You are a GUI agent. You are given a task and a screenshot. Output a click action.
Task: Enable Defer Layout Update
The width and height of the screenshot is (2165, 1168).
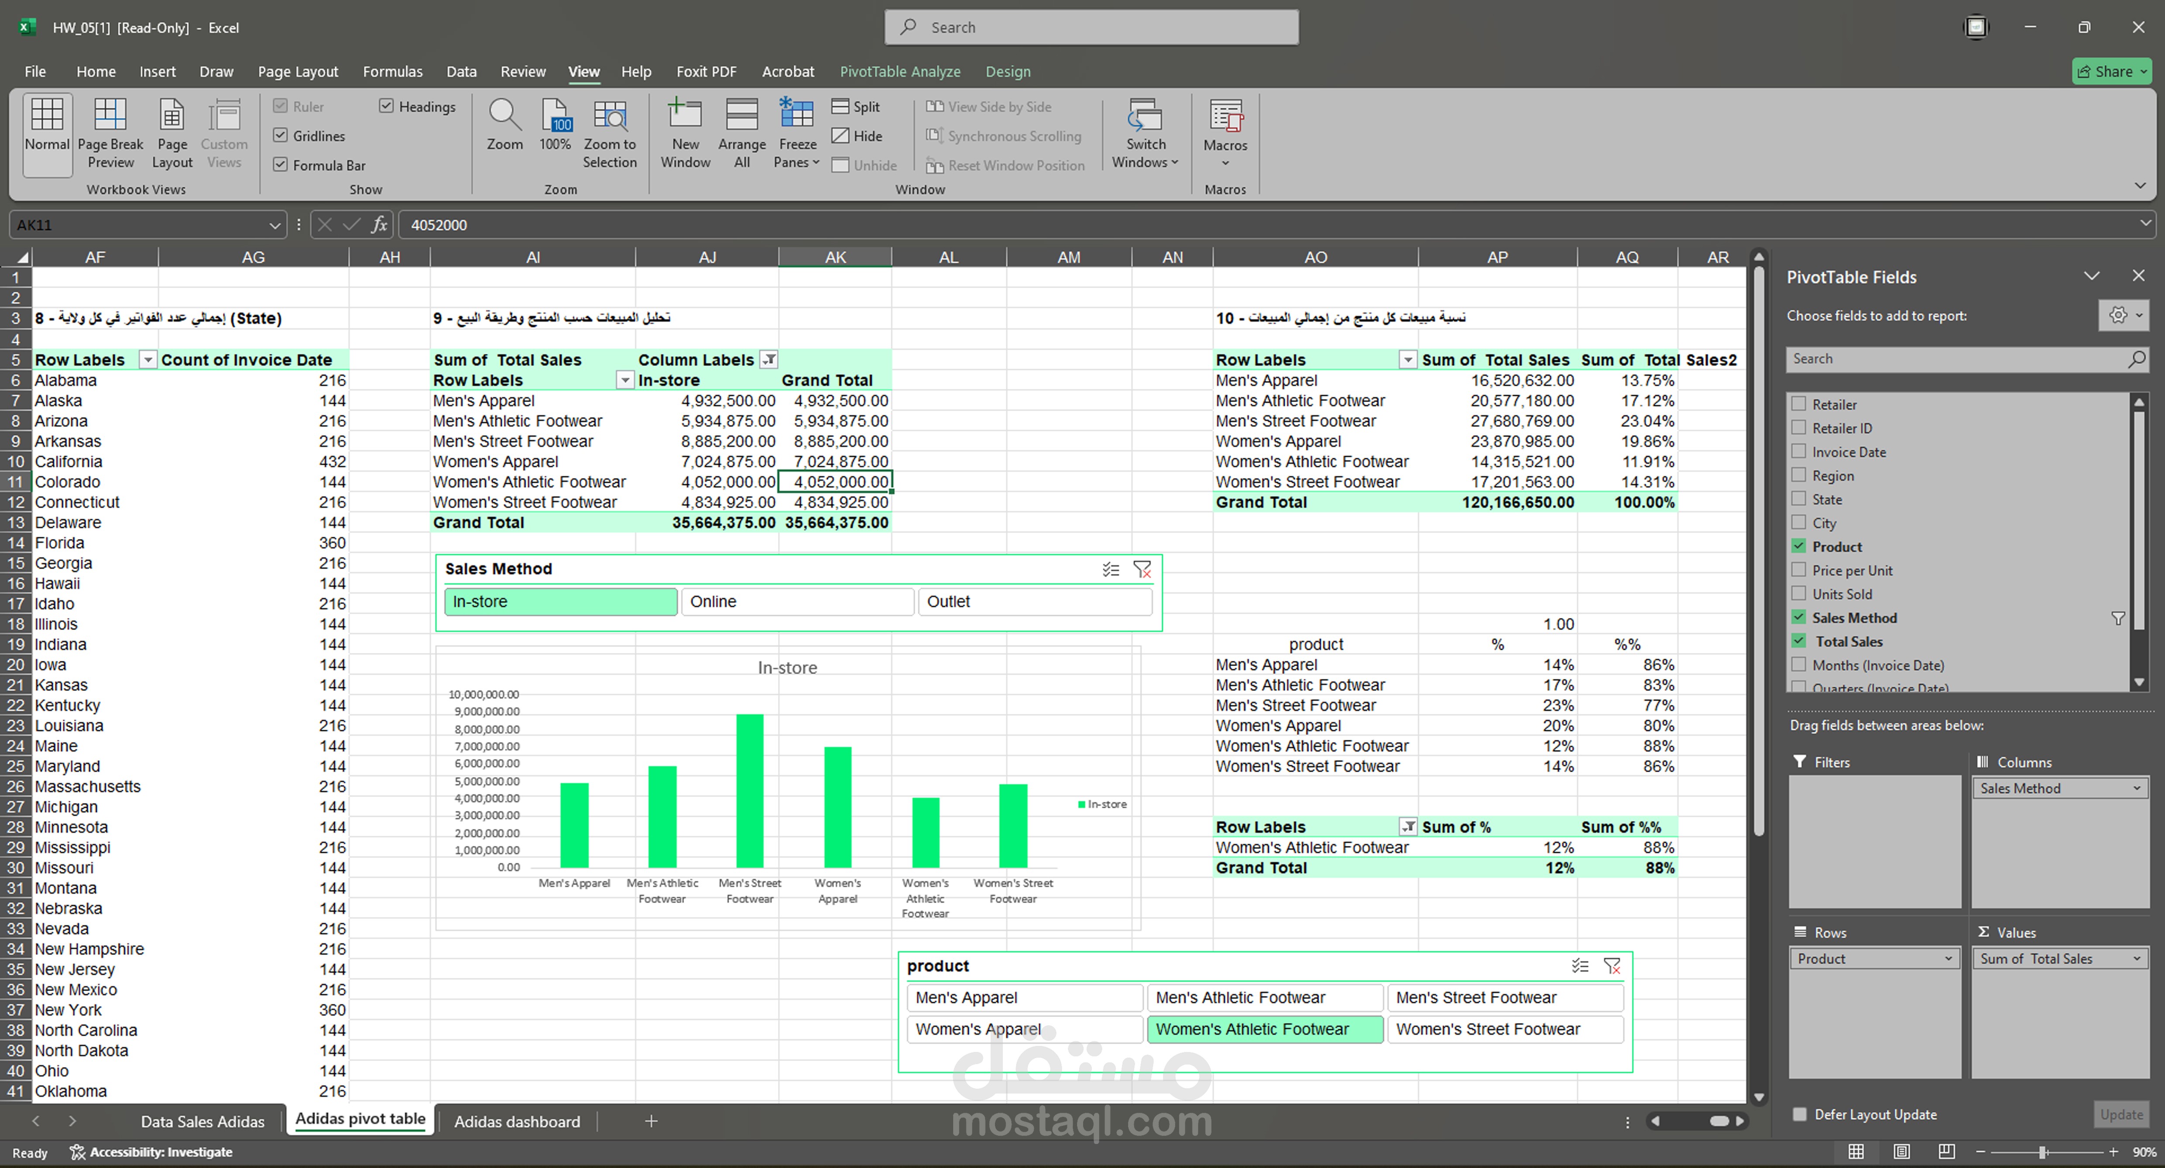[1799, 1114]
